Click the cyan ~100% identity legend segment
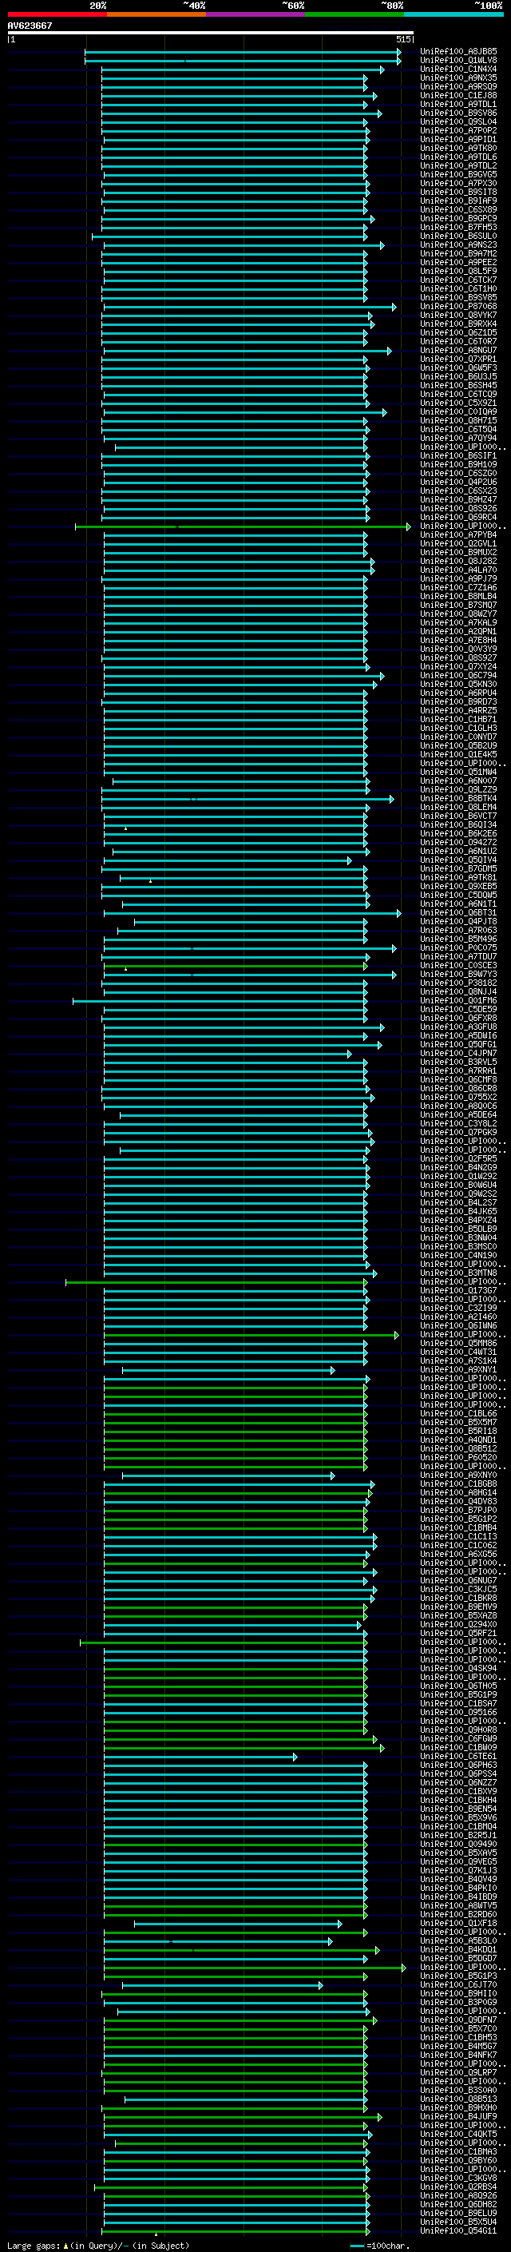 454,14
